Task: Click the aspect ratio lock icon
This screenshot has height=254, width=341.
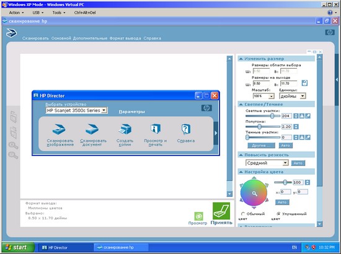Action: click(x=304, y=83)
